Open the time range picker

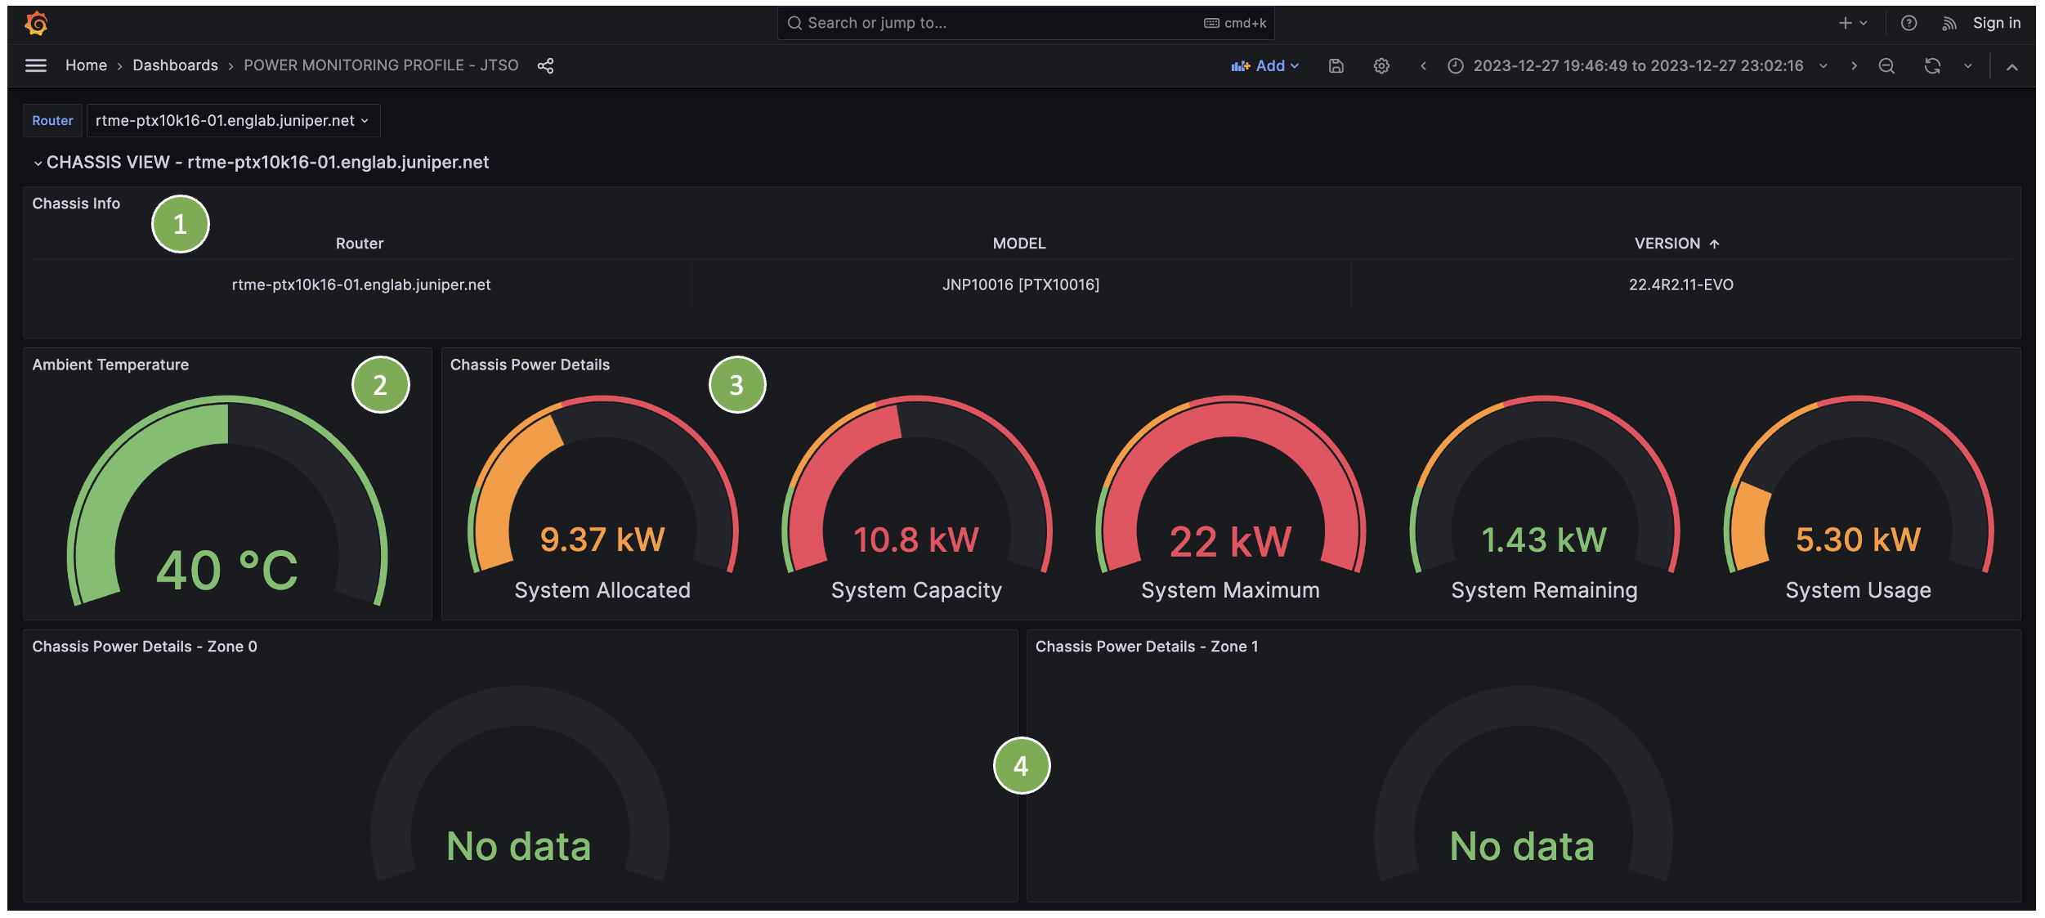(1637, 66)
